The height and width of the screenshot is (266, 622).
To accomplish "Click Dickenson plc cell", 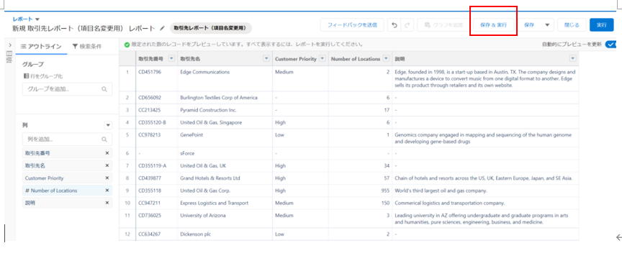I will point(225,234).
